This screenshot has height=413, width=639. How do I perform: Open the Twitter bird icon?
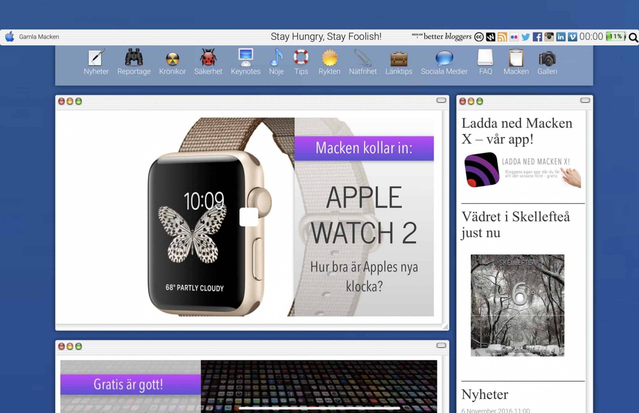tap(526, 37)
